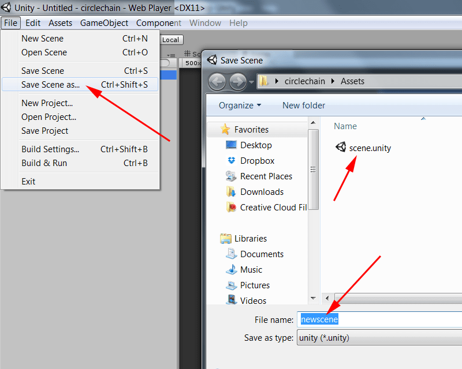Viewport: 462px width, 369px height.
Task: Click the New folder button
Action: tap(304, 106)
